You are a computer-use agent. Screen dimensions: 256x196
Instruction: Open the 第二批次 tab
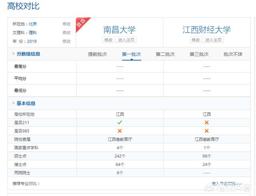pos(165,54)
